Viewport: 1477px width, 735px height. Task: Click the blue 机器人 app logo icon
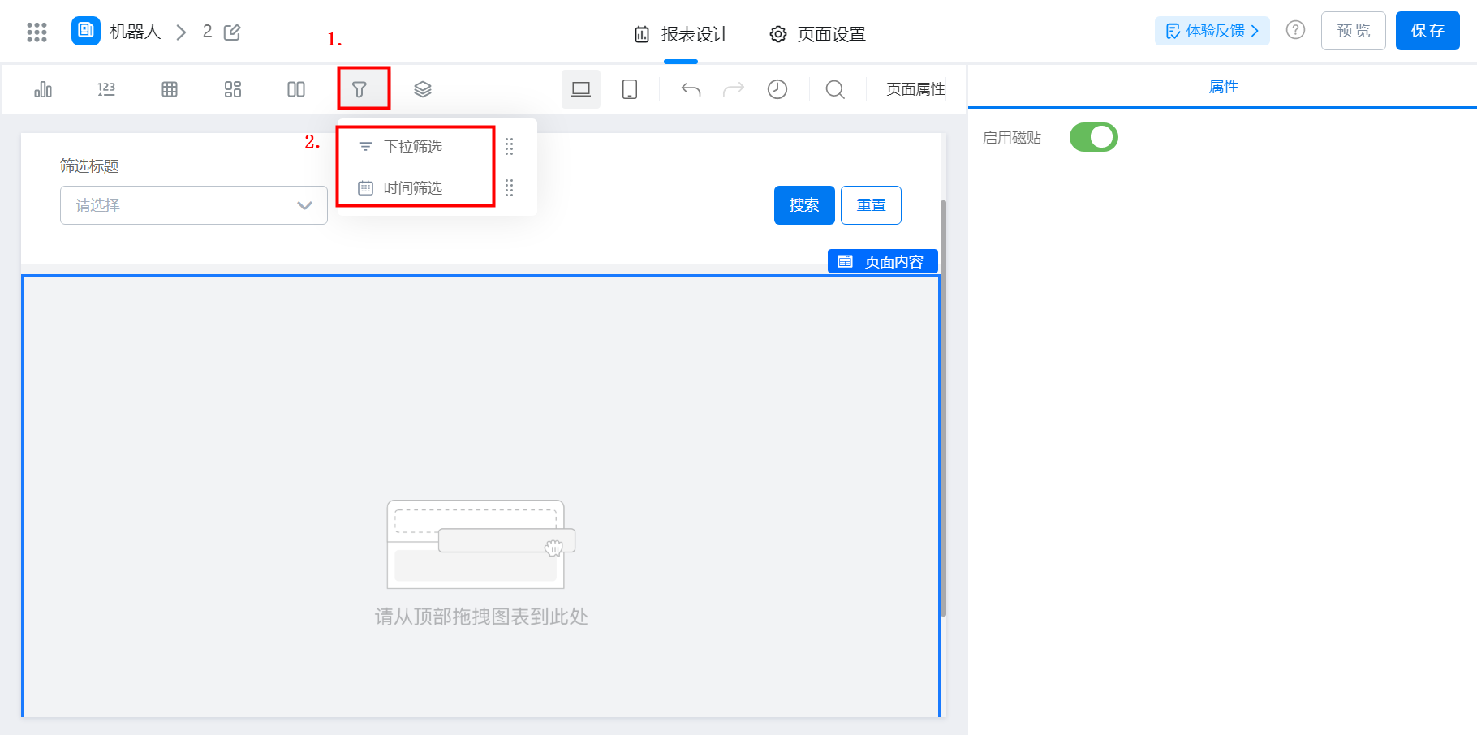[86, 31]
